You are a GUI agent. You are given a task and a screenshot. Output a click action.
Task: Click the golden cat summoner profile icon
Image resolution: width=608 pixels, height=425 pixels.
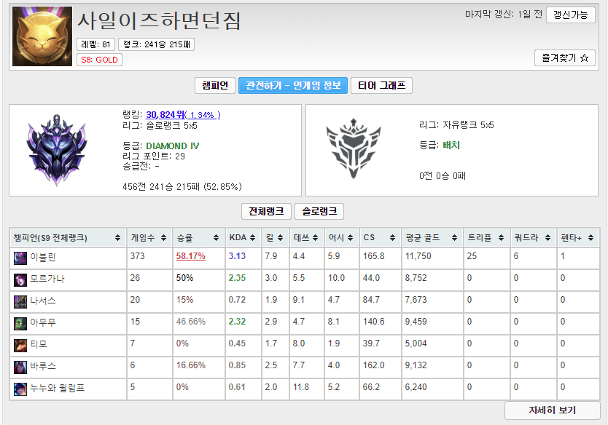coord(42,36)
